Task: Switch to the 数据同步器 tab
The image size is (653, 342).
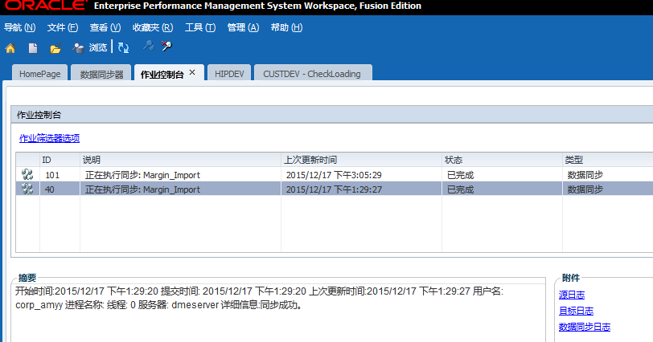Action: [x=101, y=74]
